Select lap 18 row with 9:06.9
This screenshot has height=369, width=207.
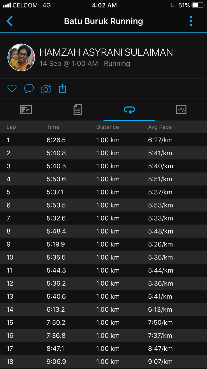coord(104,362)
